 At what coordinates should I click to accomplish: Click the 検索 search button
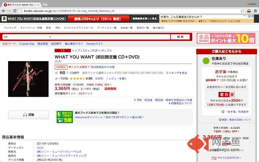click(x=180, y=37)
